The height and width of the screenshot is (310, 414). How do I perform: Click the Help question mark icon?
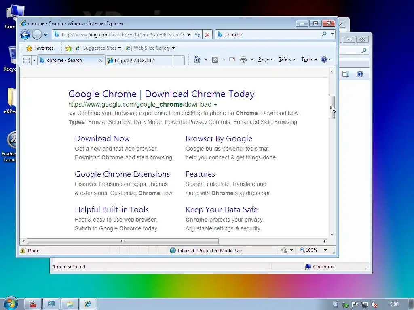coord(324,59)
